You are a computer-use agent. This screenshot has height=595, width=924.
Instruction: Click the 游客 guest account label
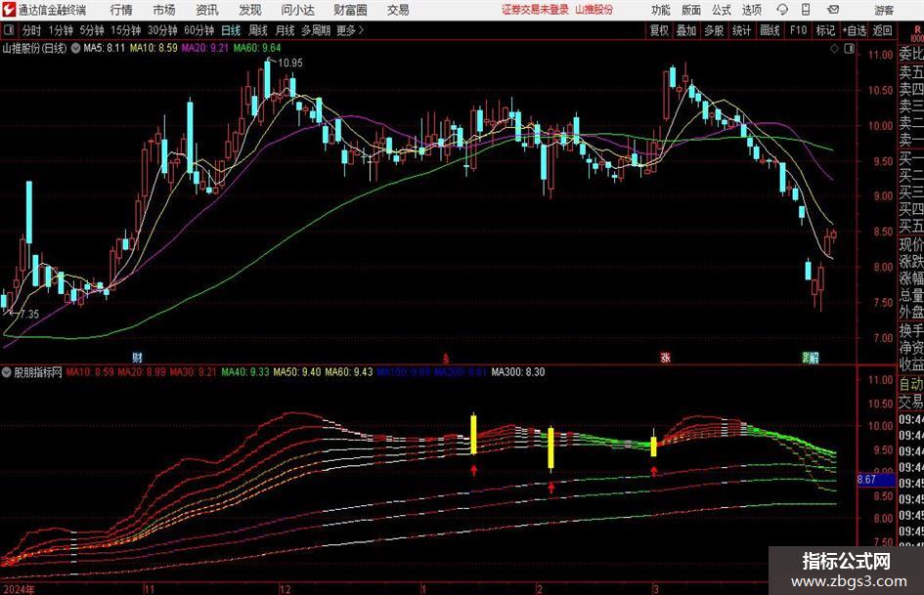884,10
